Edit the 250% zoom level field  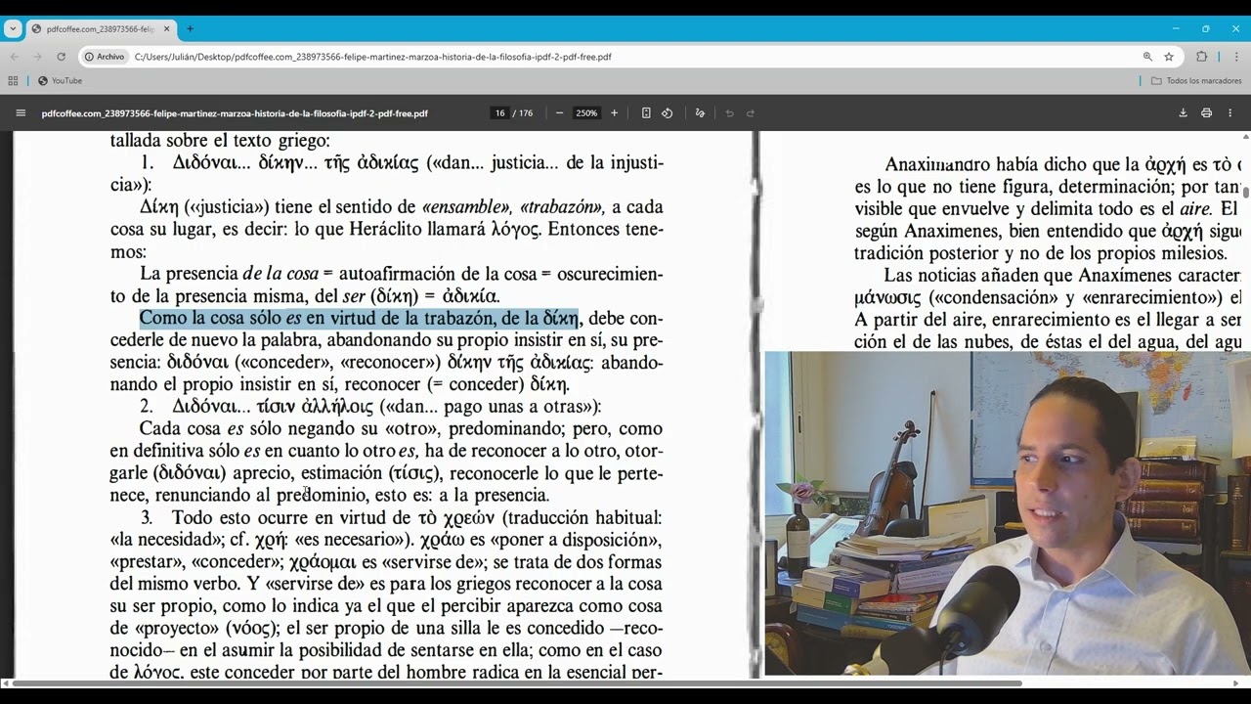click(586, 113)
